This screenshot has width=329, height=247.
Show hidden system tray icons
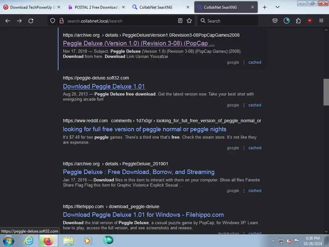pos(273,241)
